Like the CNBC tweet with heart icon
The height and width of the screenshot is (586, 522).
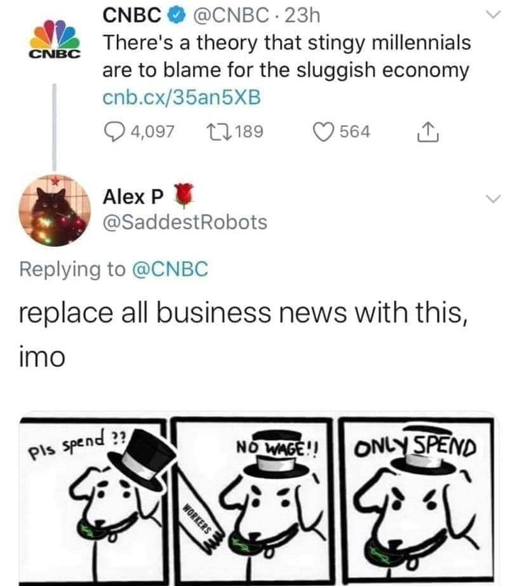[x=323, y=132]
